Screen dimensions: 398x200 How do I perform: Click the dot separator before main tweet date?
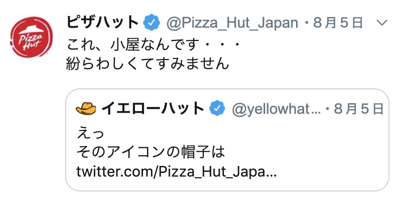306,23
